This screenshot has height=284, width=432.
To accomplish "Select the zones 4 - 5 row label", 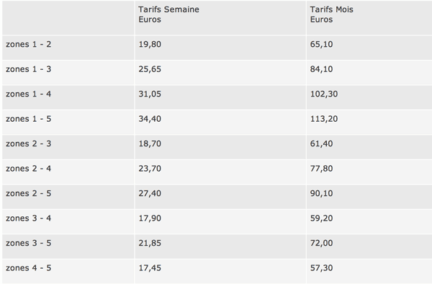I will (x=28, y=267).
